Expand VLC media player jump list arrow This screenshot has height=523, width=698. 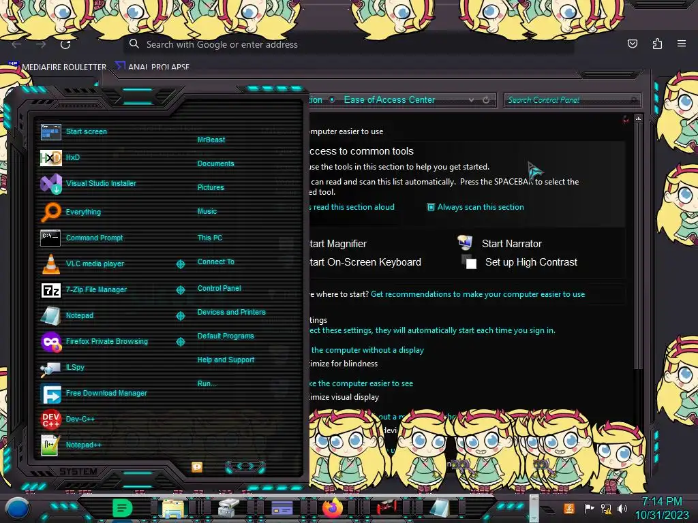click(x=180, y=264)
